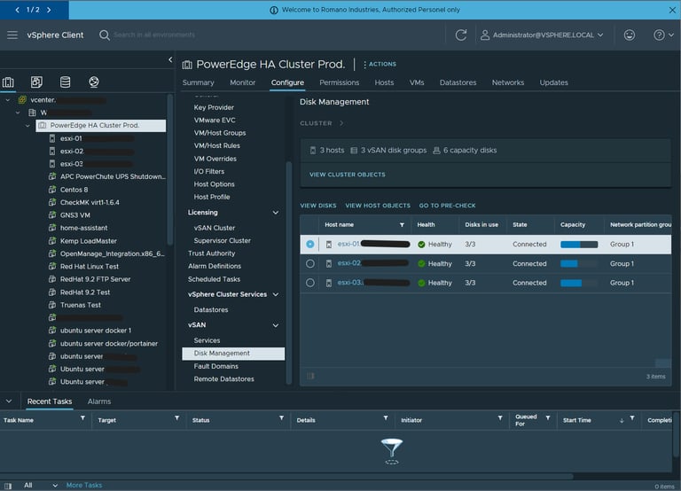Switch to Storage inventory icon
This screenshot has height=491, width=681.
pos(65,82)
